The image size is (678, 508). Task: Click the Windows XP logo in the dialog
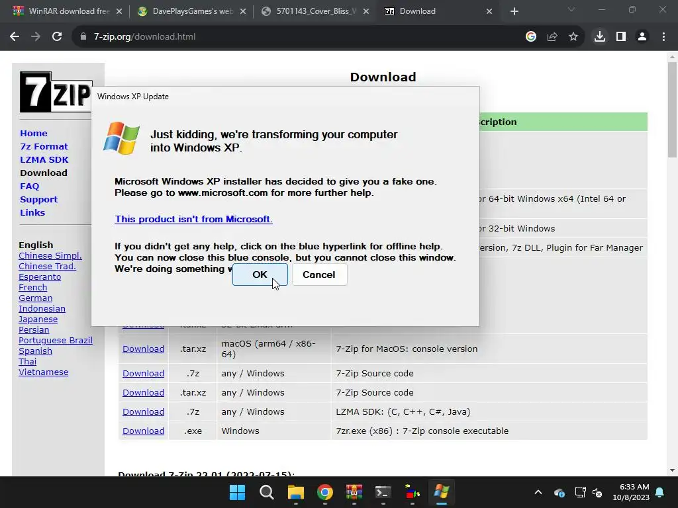[122, 138]
